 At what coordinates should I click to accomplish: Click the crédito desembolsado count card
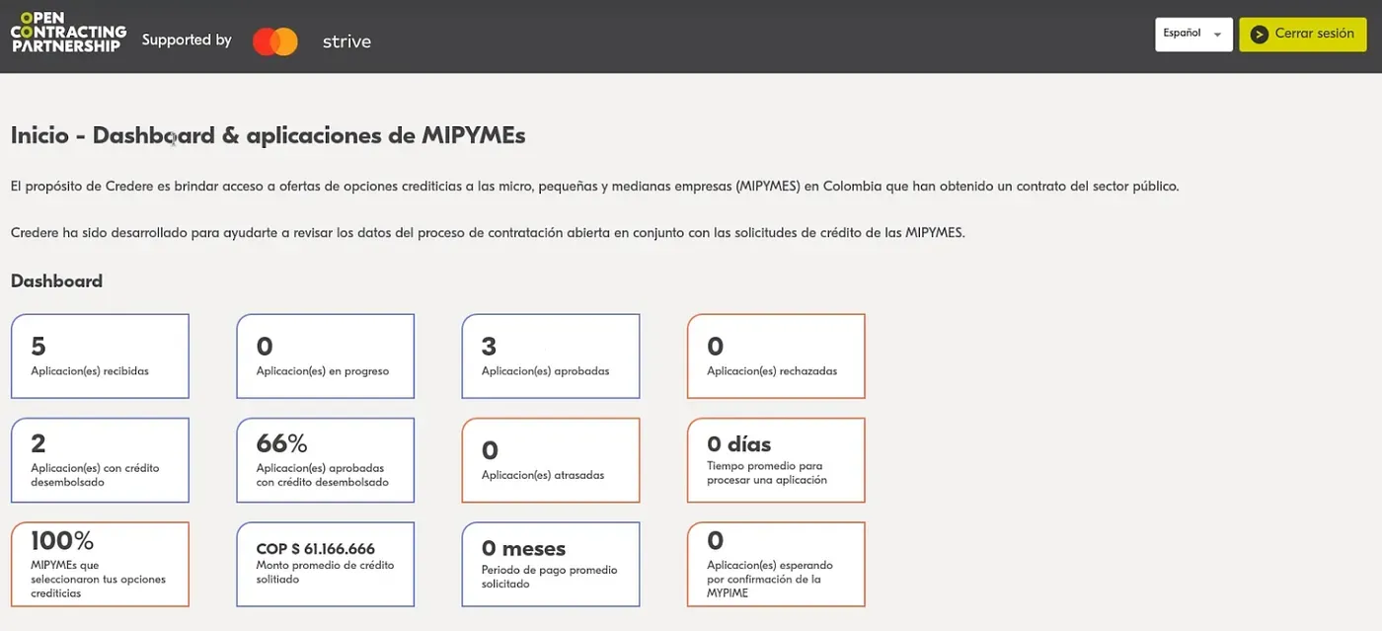click(100, 460)
